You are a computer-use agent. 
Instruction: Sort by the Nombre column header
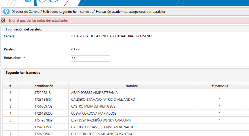[x=131, y=86]
